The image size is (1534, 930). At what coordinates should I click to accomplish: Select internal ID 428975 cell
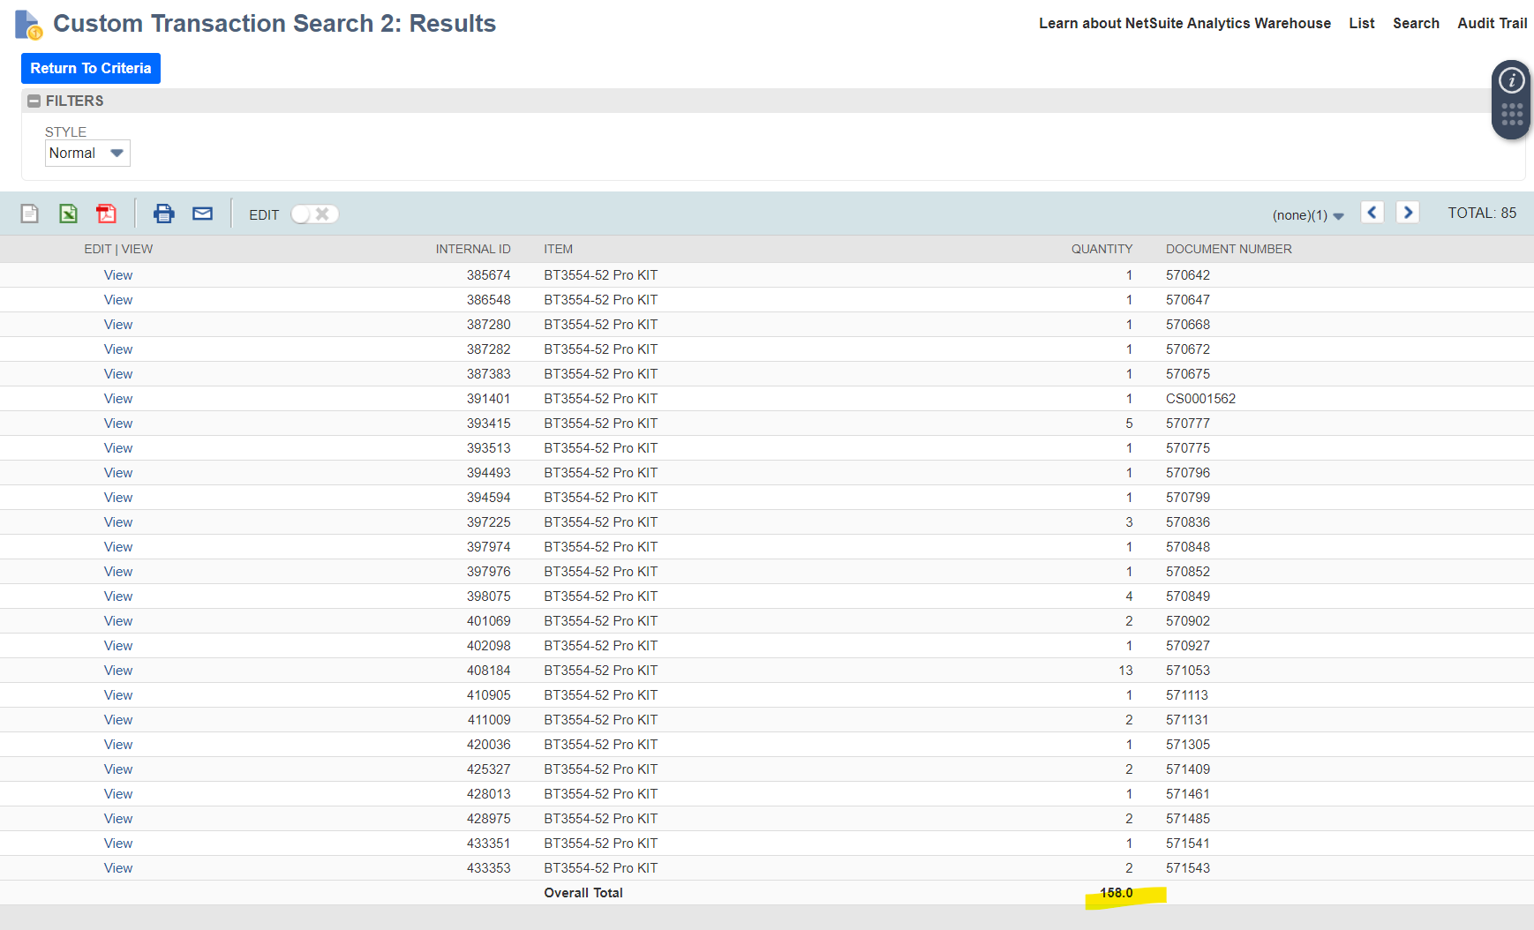[489, 819]
